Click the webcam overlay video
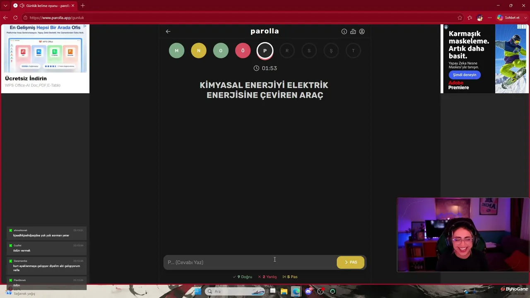 click(463, 235)
